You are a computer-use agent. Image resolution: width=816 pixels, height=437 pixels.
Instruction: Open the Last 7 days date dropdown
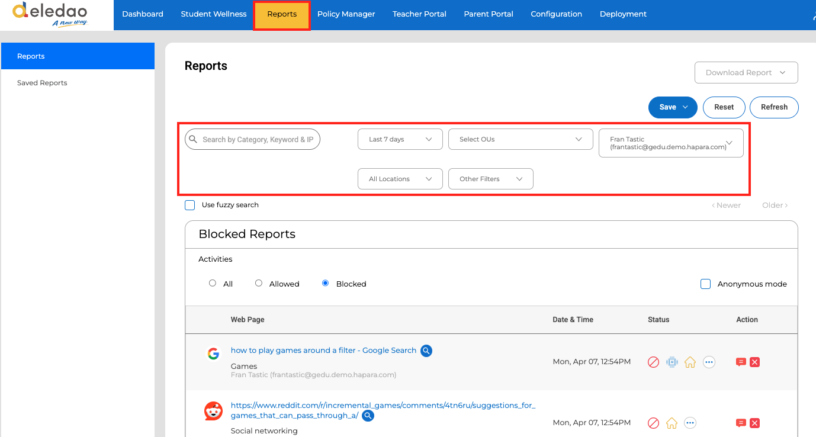(x=400, y=139)
